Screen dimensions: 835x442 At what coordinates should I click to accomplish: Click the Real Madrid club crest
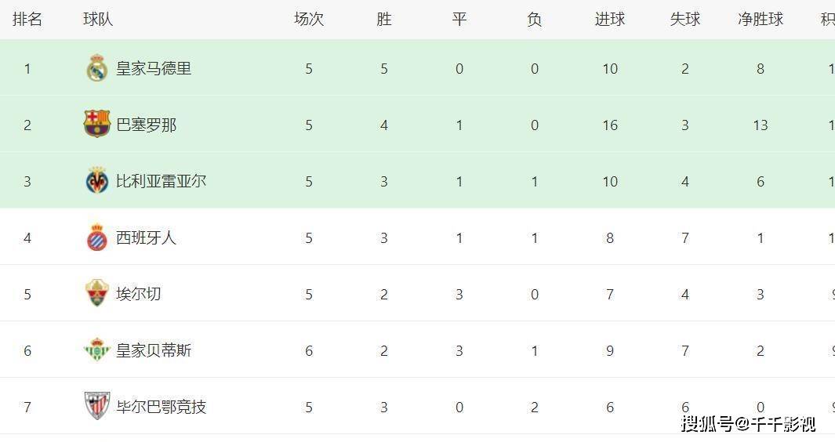97,68
